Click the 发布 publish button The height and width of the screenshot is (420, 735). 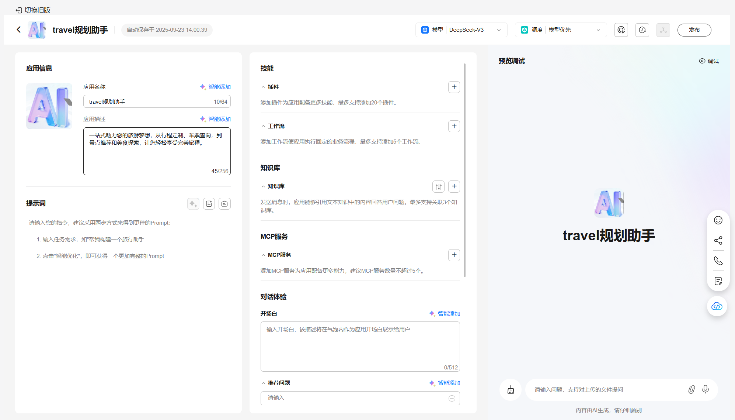[x=694, y=30]
